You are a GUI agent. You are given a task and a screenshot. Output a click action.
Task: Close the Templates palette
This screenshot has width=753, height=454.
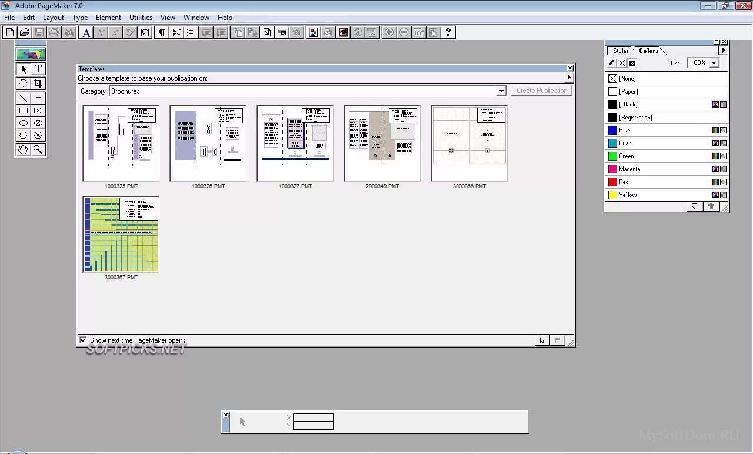(x=569, y=68)
